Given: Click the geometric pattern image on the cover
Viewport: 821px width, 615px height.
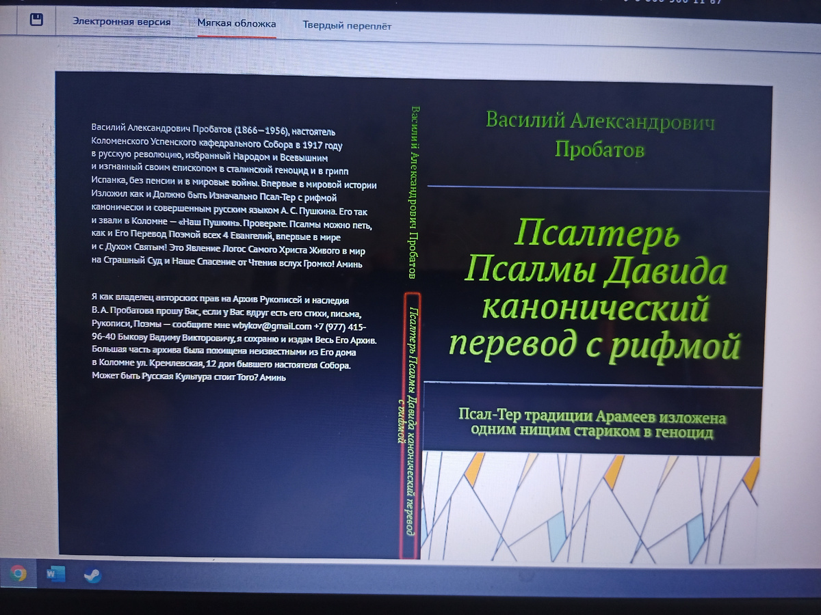Looking at the screenshot, I should point(590,507).
